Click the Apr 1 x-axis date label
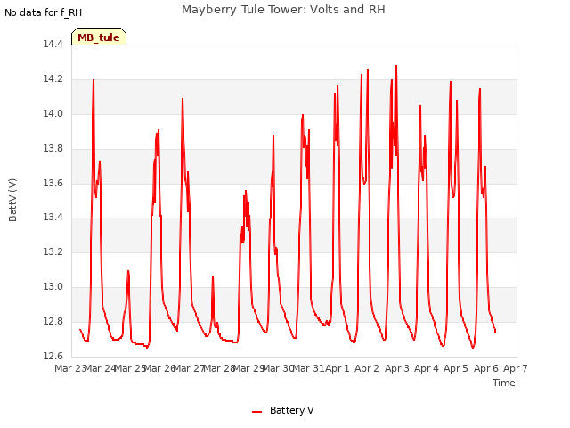570x428 pixels. 338,368
